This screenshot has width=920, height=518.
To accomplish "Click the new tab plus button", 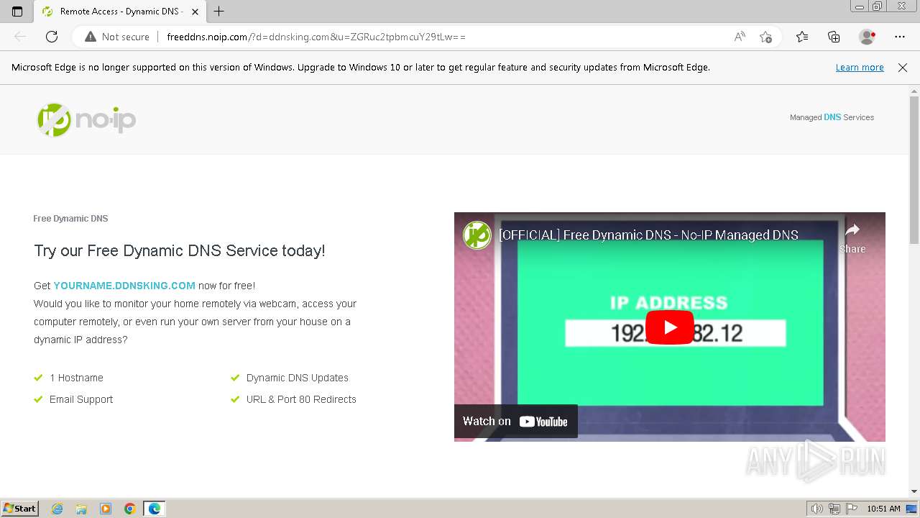I will [219, 12].
